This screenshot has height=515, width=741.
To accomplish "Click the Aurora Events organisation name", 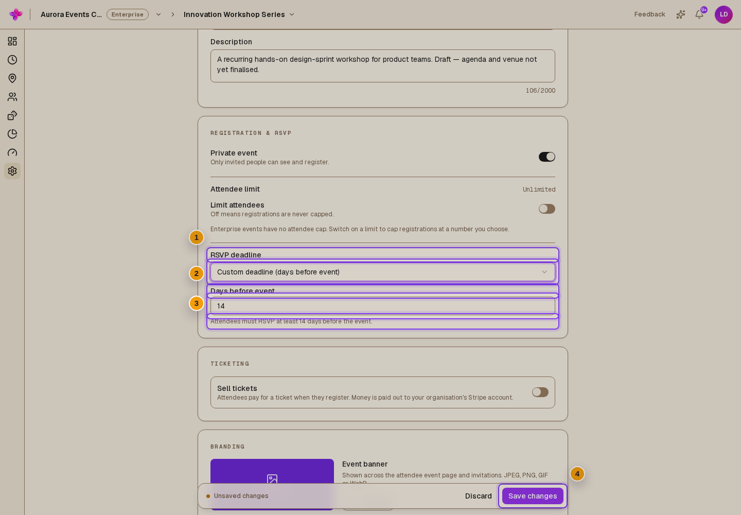I will (71, 14).
